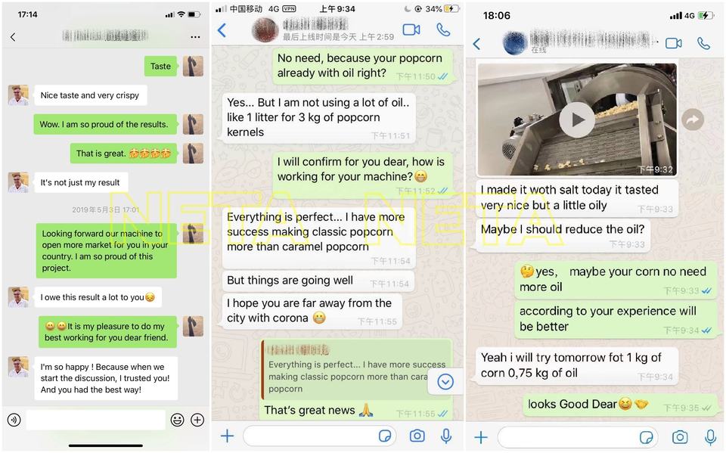This screenshot has width=726, height=453.
Task: Tap the scroll-to-bottom chevron button in the middle chat
Action: pos(445,382)
